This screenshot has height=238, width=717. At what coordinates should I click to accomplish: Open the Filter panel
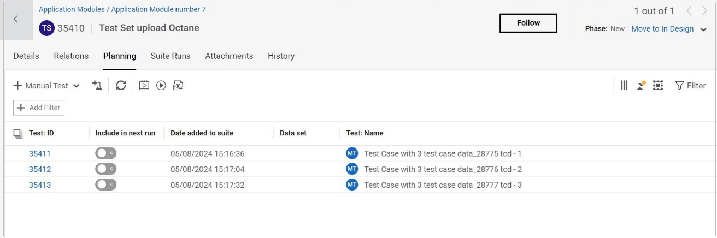[x=691, y=86]
